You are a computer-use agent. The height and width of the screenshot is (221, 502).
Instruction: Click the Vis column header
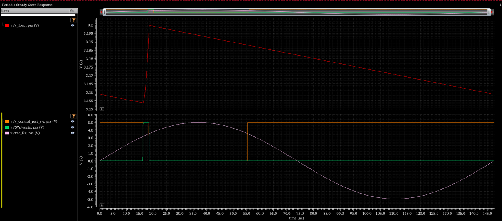pos(71,11)
